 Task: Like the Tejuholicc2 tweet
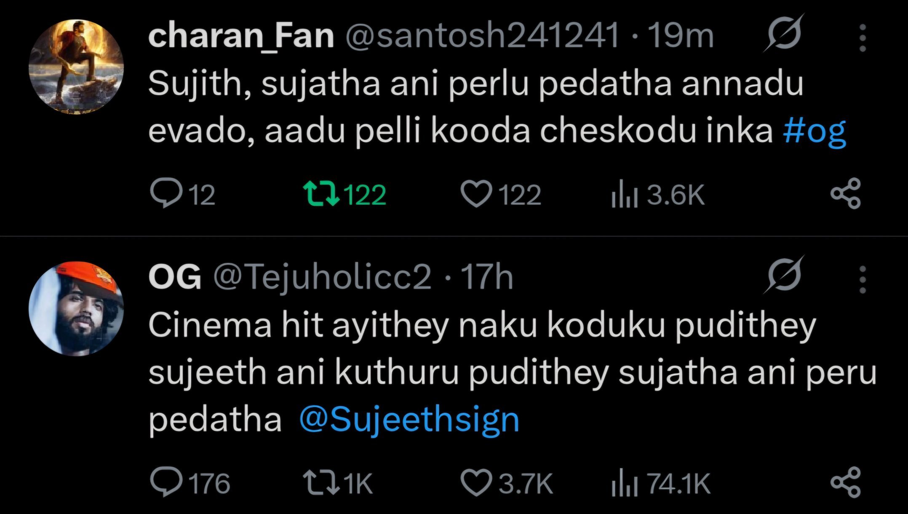[x=476, y=483]
